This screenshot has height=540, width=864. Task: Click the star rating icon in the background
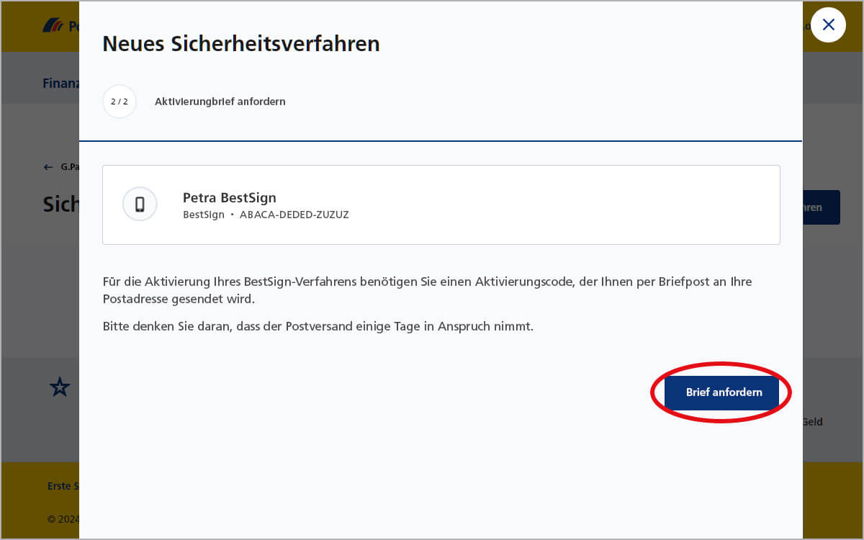[x=60, y=387]
